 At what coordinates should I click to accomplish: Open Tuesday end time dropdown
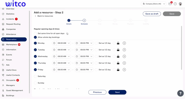[84, 50]
